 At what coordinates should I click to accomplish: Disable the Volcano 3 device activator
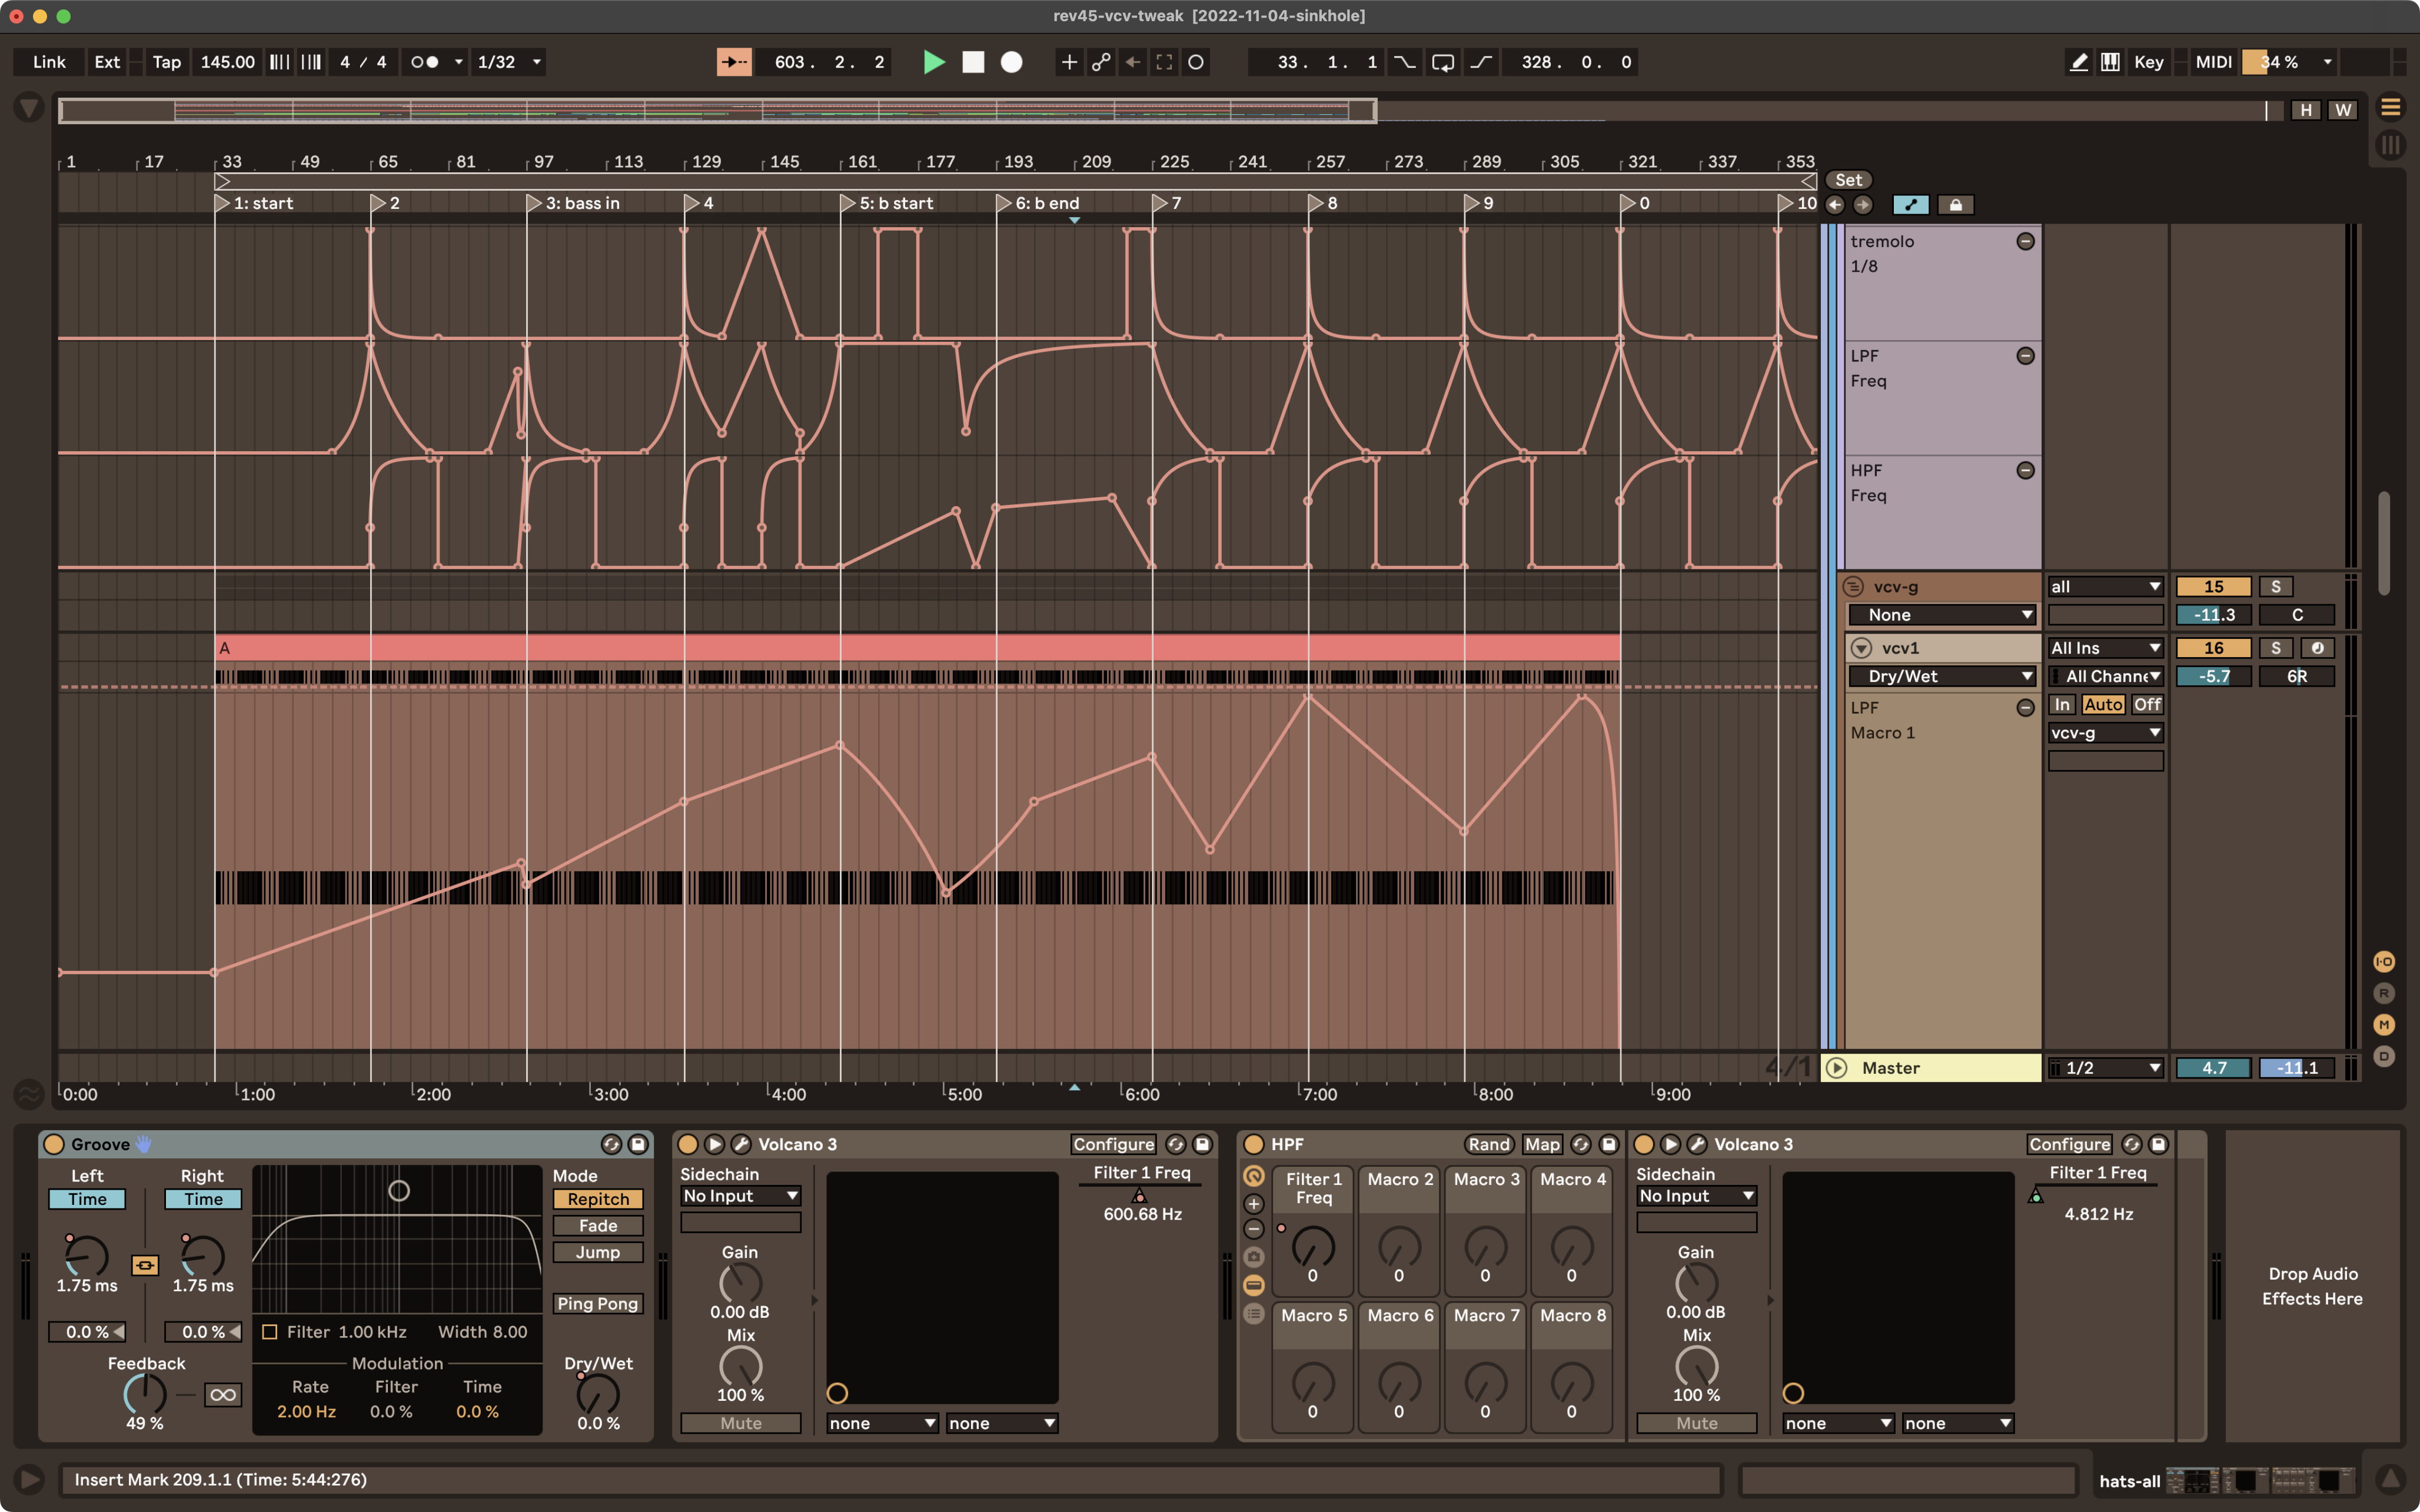(x=689, y=1143)
